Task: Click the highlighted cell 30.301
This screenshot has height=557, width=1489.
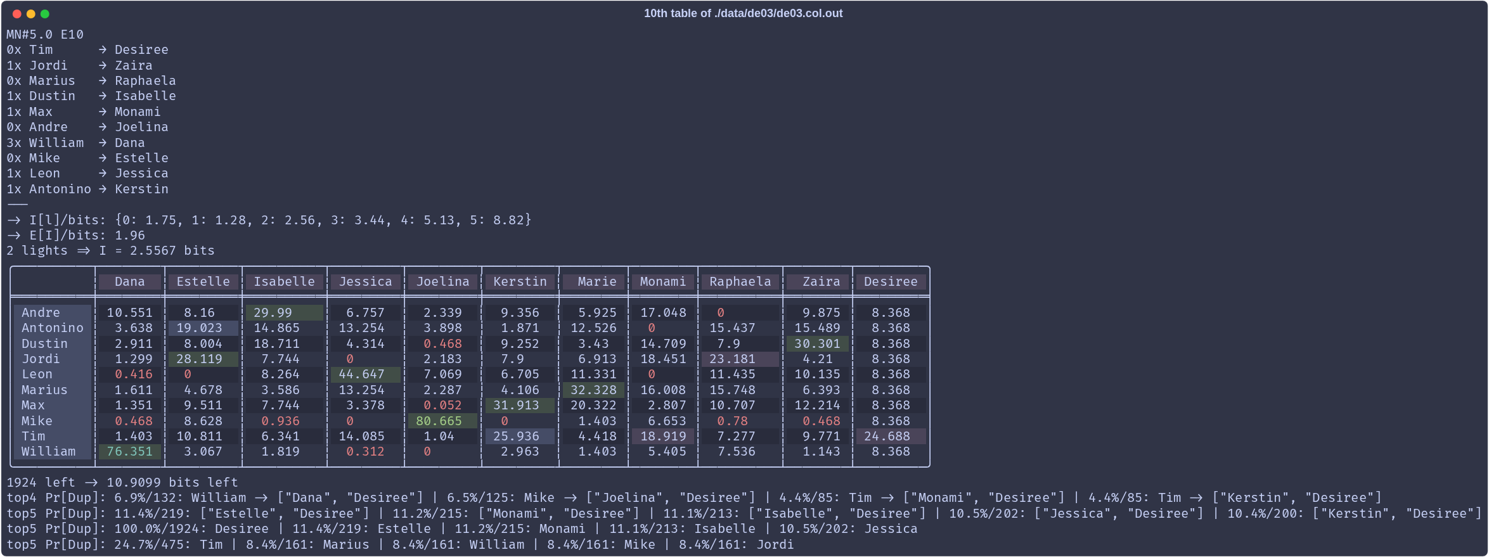Action: (818, 343)
